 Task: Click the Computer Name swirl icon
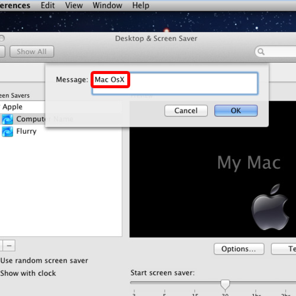point(7,120)
